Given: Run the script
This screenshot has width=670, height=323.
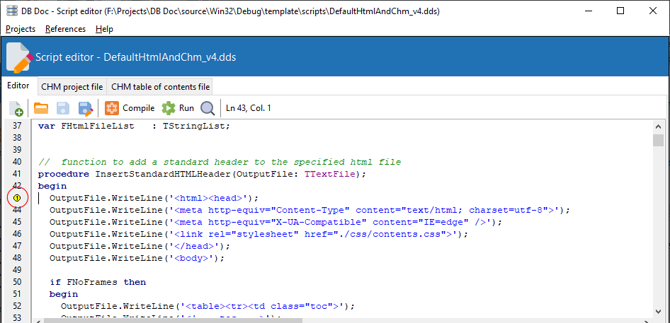Looking at the screenshot, I should (178, 108).
